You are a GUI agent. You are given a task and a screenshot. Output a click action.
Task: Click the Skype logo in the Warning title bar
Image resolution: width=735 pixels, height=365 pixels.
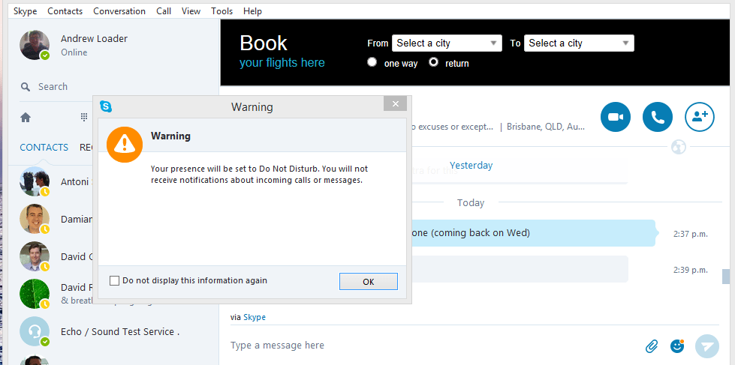tap(106, 106)
